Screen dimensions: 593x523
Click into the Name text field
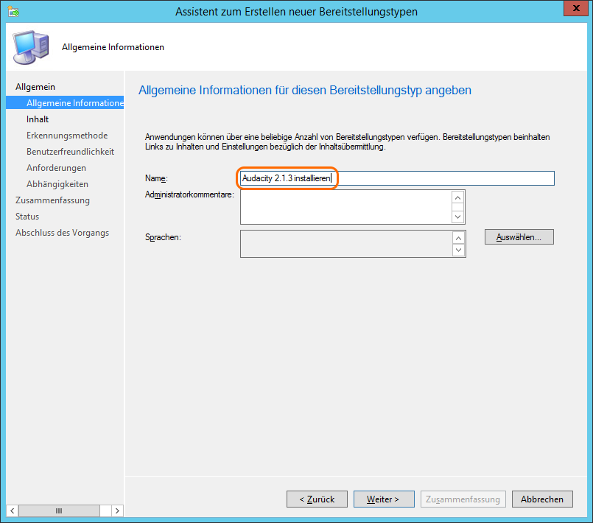coord(442,178)
